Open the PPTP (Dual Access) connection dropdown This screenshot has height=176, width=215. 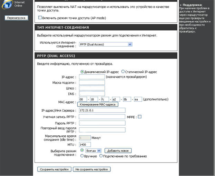(105, 44)
